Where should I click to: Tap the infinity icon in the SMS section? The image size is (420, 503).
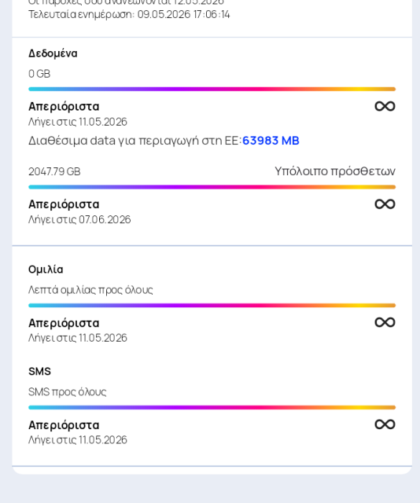pos(385,424)
